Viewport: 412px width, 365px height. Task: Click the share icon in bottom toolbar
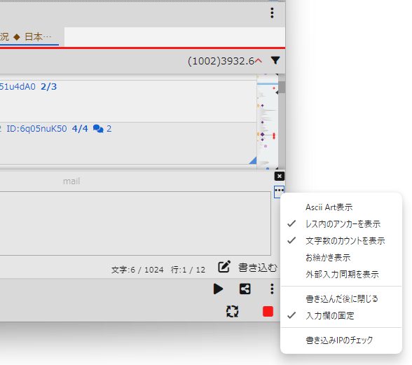(245, 289)
